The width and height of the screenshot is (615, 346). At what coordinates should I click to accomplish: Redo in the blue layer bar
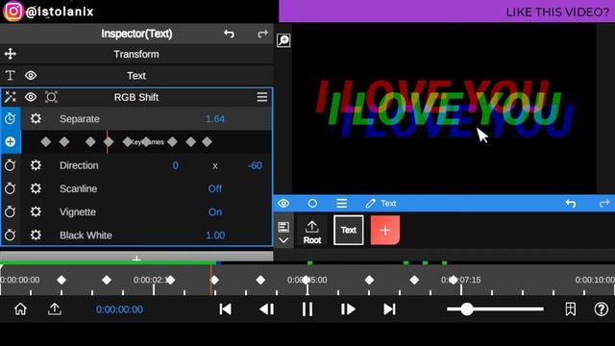604,203
